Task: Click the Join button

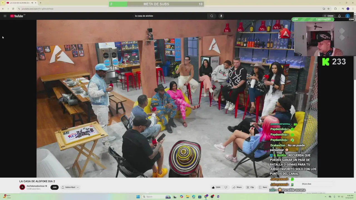Action: [55, 187]
